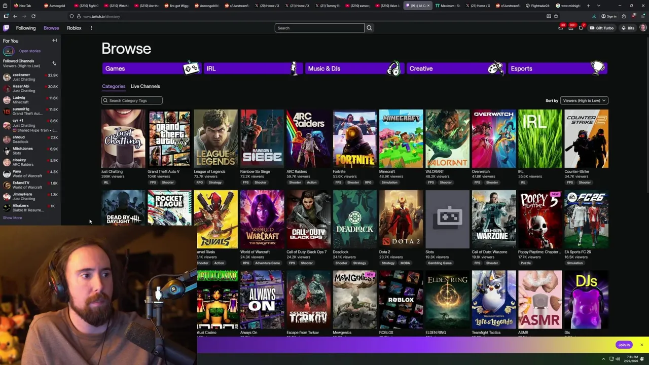Open browser extensions puzzle icon
Screen dimensions: 649x365
pyautogui.click(x=624, y=16)
